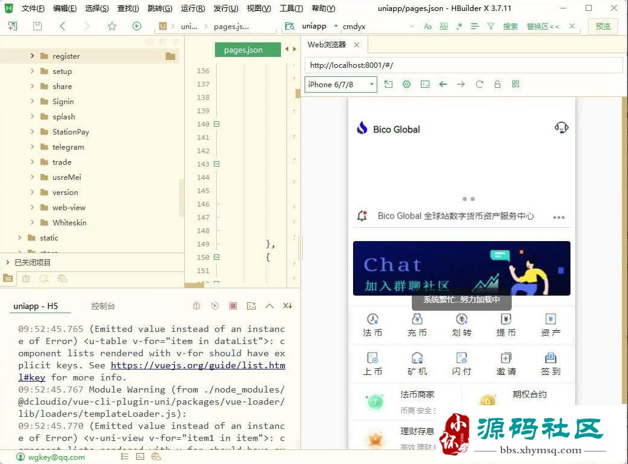Click the save file icon in toolbar
The image size is (628, 464).
38,26
